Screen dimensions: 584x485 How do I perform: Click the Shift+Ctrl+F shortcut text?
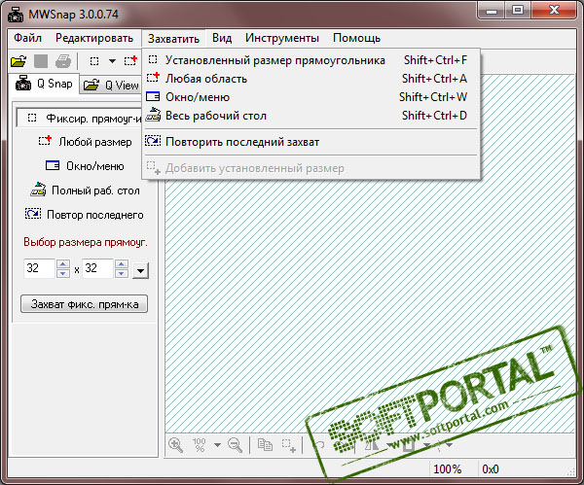coord(435,60)
